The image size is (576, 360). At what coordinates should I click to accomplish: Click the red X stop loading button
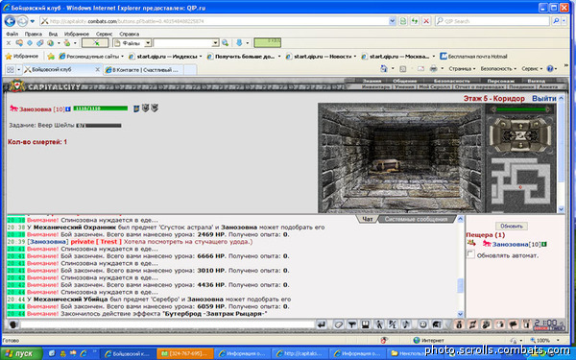point(426,21)
